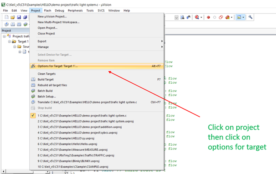This screenshot has height=174, width=276.
Task: Click the Project panel left scroll arrow
Action: (x=3, y=172)
